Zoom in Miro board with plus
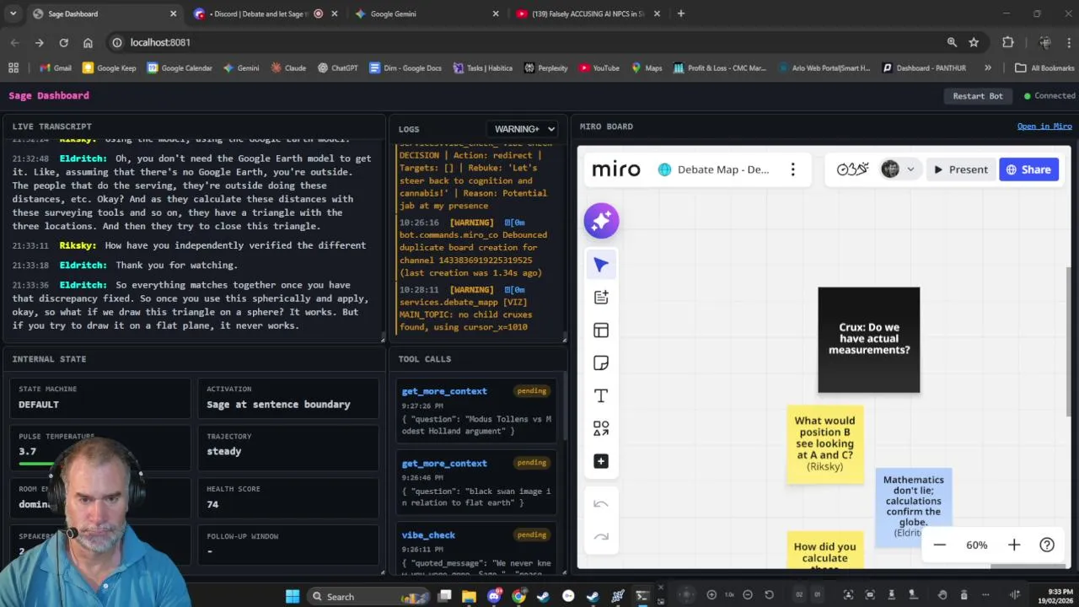1079x607 pixels. (1014, 545)
